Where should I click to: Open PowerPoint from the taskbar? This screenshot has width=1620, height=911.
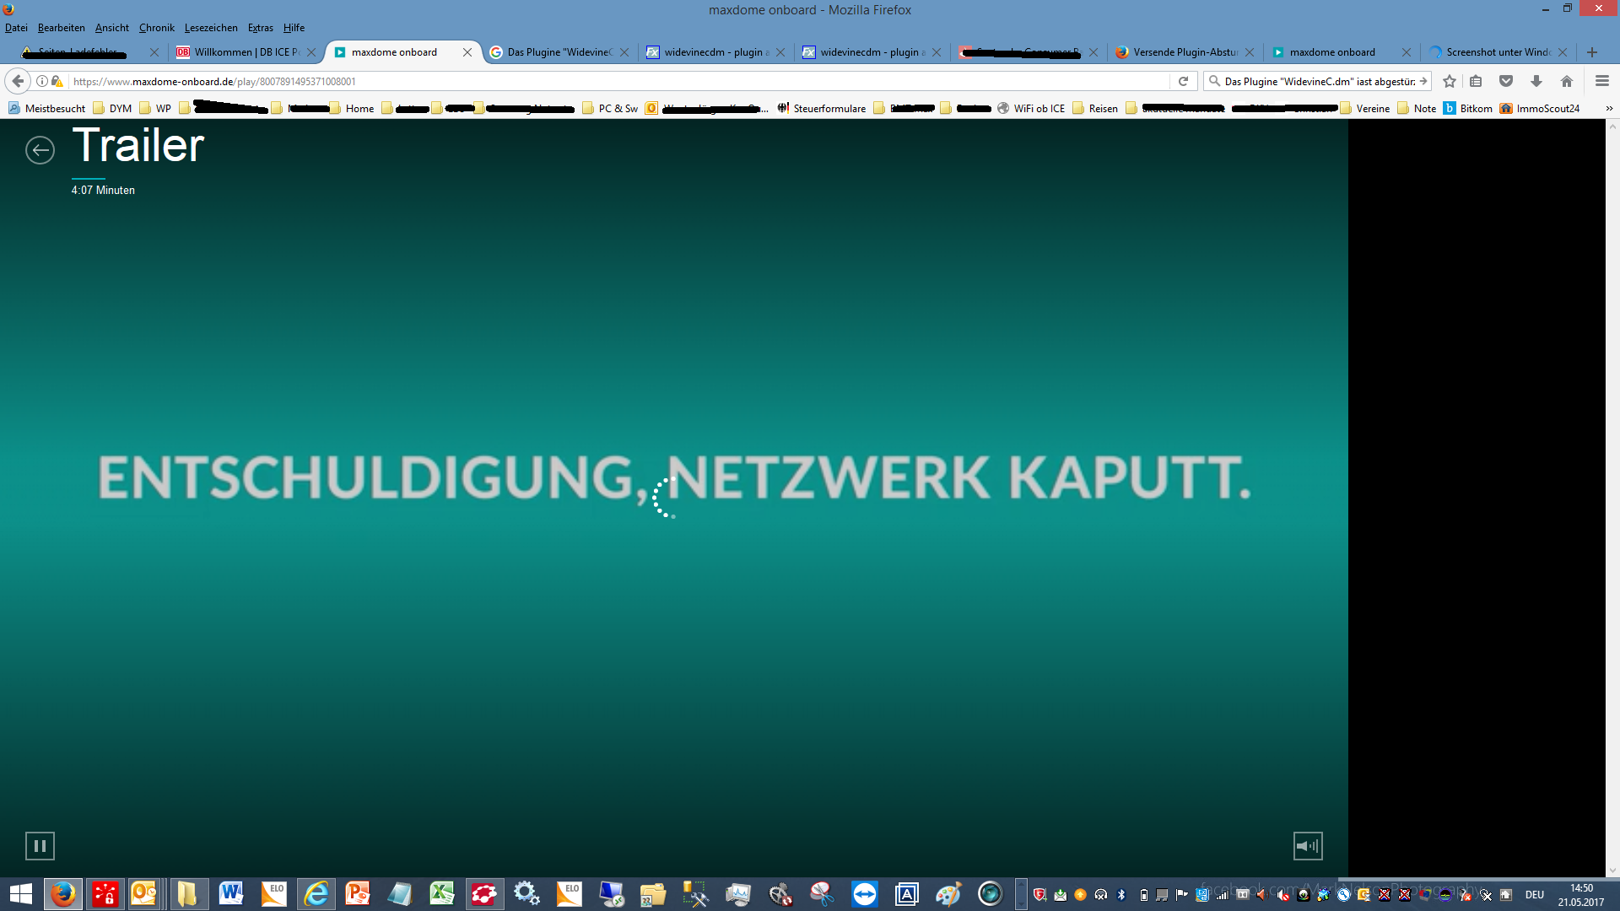358,894
